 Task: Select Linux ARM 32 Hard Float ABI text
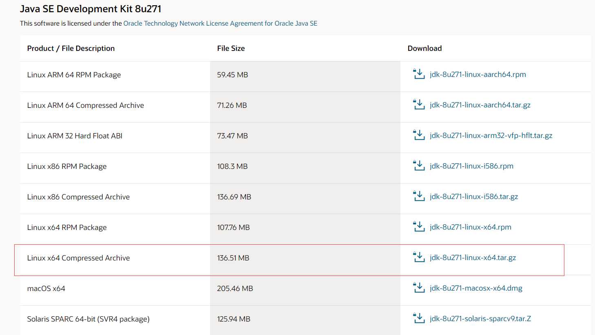click(75, 136)
